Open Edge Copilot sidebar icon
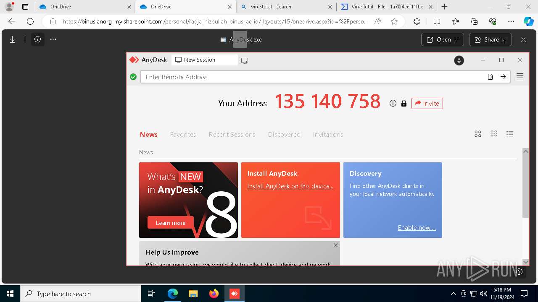 (528, 21)
